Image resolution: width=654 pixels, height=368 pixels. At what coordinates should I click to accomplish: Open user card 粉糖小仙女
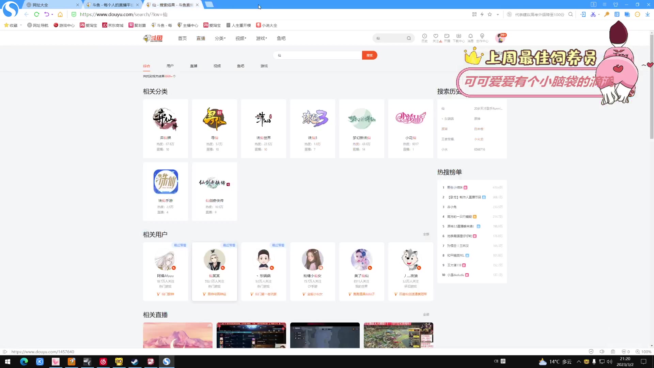tap(313, 272)
